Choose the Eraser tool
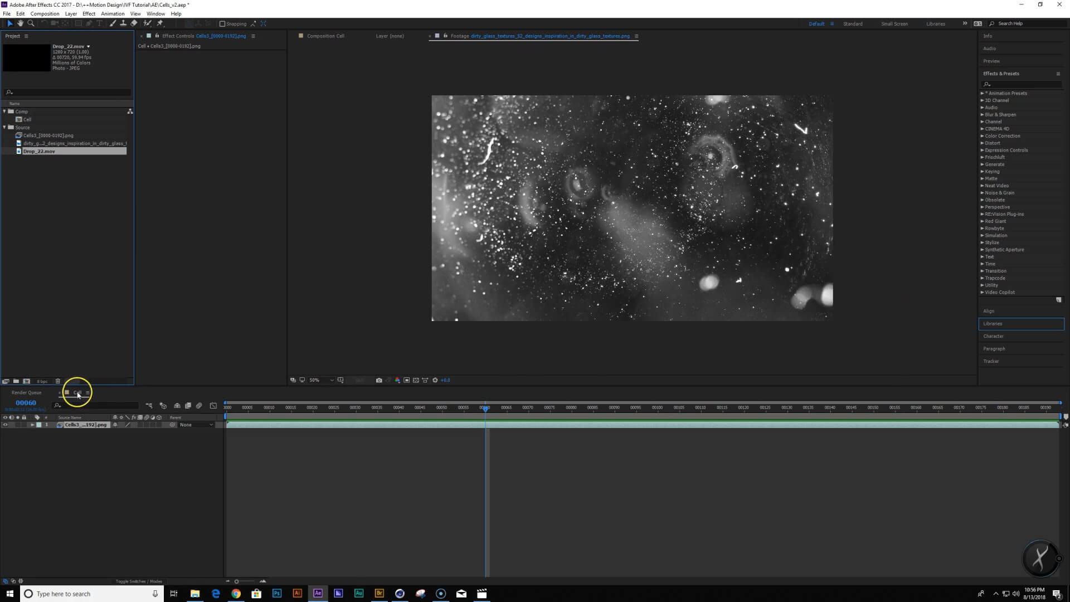This screenshot has width=1070, height=602. [x=134, y=23]
